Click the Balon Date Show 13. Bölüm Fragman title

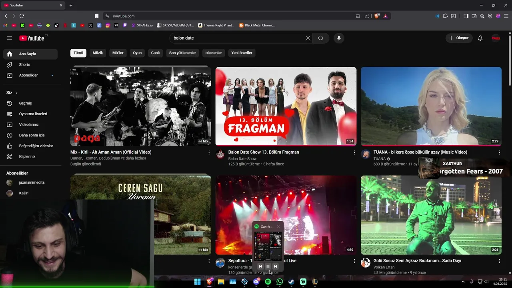click(264, 152)
